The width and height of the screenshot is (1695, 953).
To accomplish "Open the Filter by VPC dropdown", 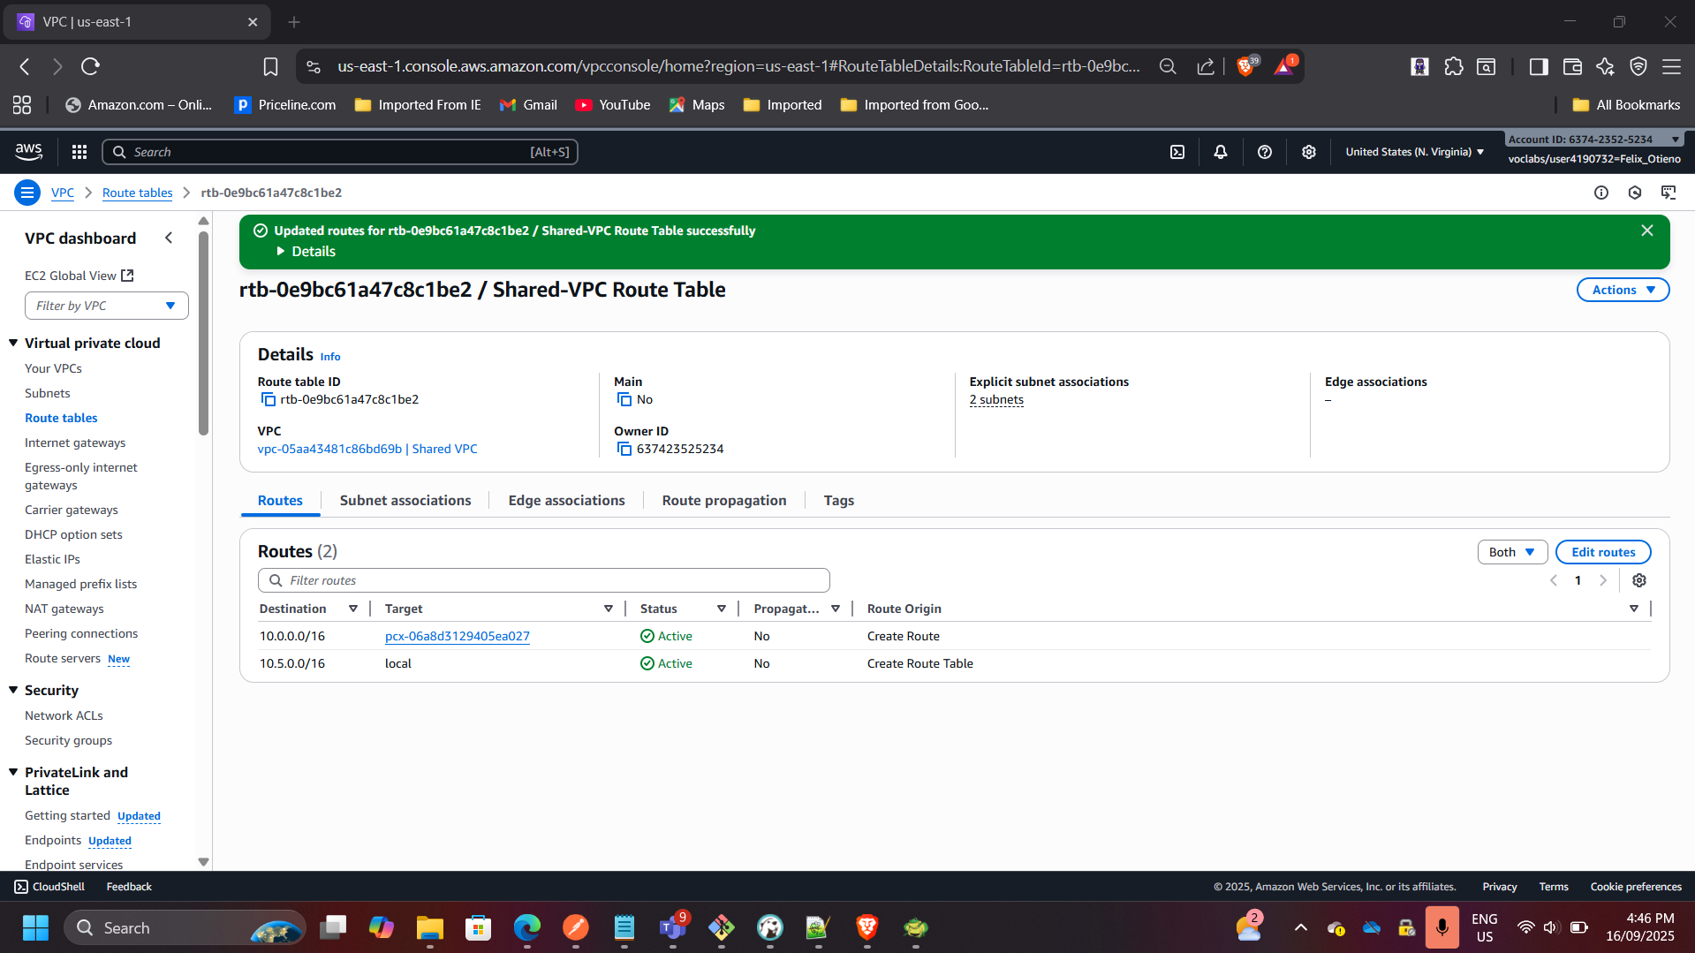I will point(106,306).
